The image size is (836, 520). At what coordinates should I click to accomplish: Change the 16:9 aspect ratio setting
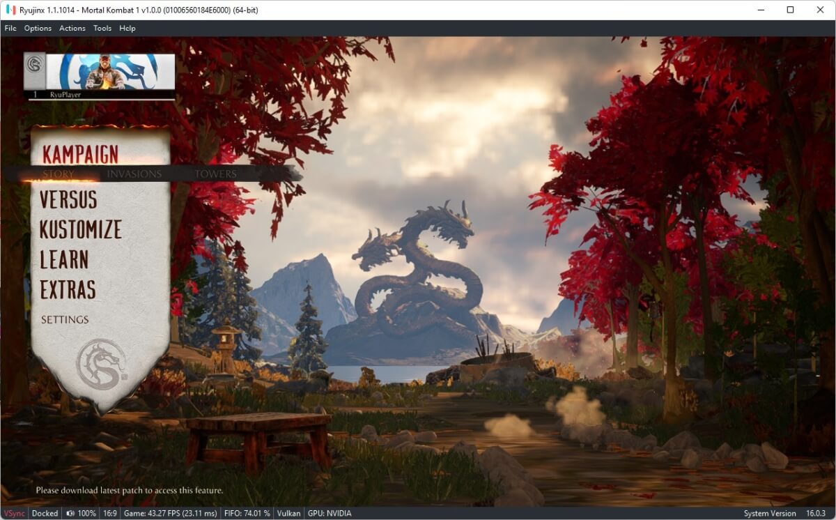click(110, 513)
